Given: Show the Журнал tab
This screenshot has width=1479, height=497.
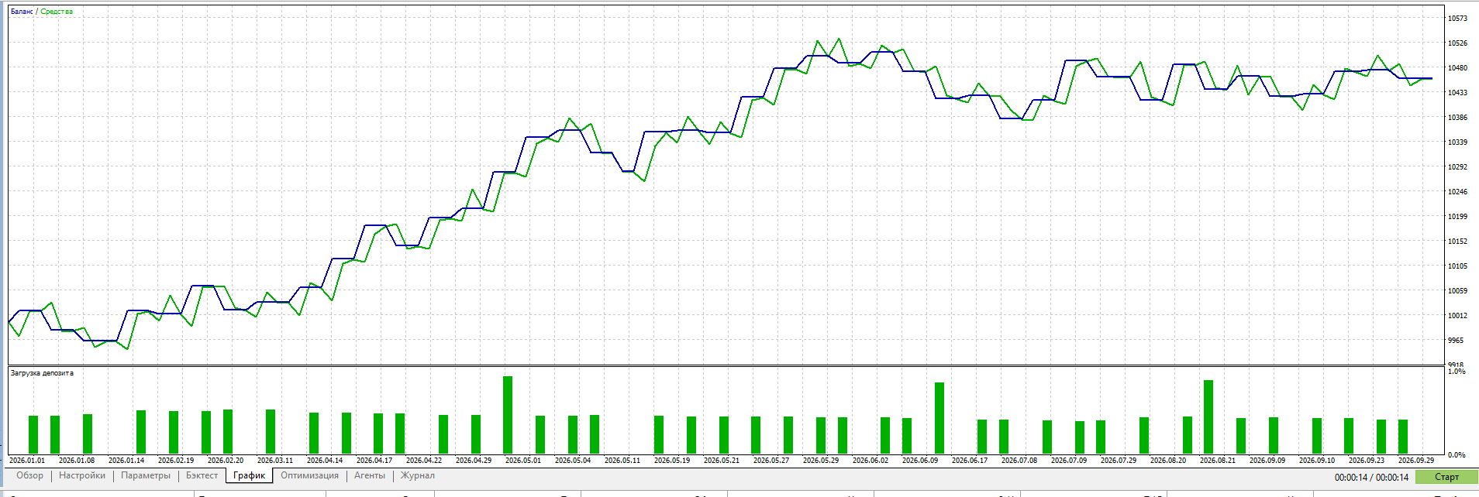Looking at the screenshot, I should click(418, 475).
